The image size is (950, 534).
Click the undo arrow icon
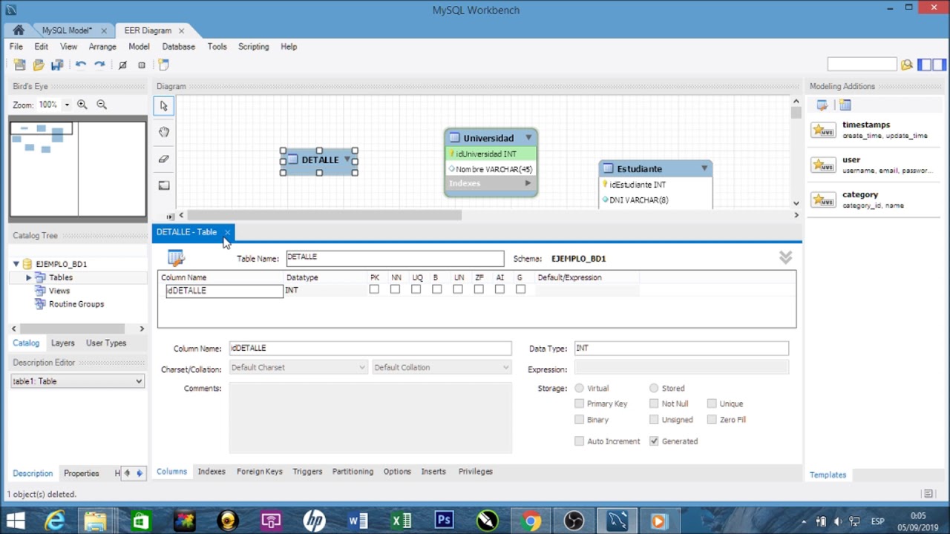(x=81, y=65)
